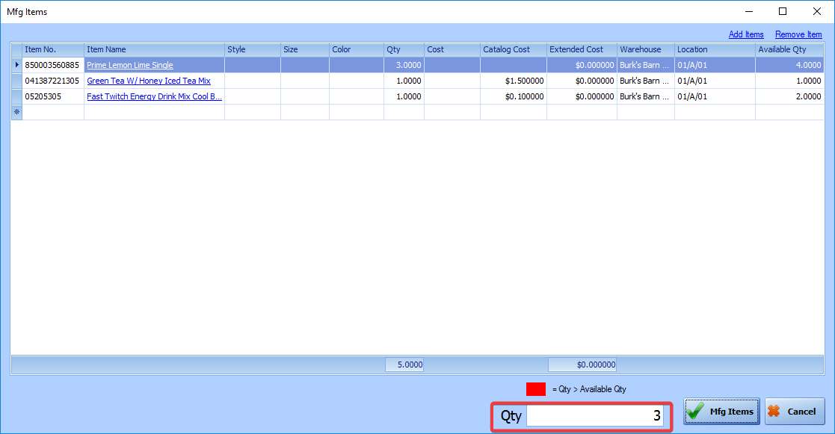Image resolution: width=835 pixels, height=434 pixels.
Task: Click the Catalog Cost column header
Action: tap(513, 49)
